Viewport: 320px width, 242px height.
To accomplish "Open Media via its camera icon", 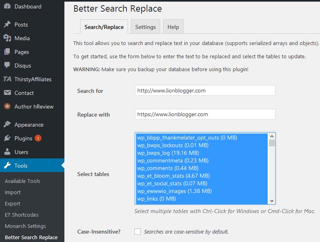I will tap(7, 38).
